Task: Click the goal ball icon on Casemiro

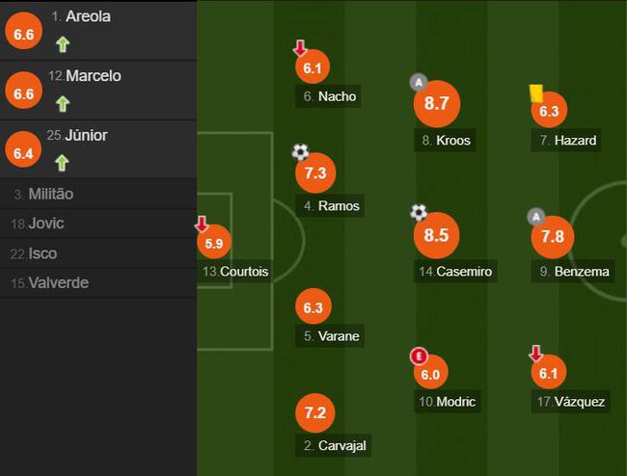Action: click(419, 212)
